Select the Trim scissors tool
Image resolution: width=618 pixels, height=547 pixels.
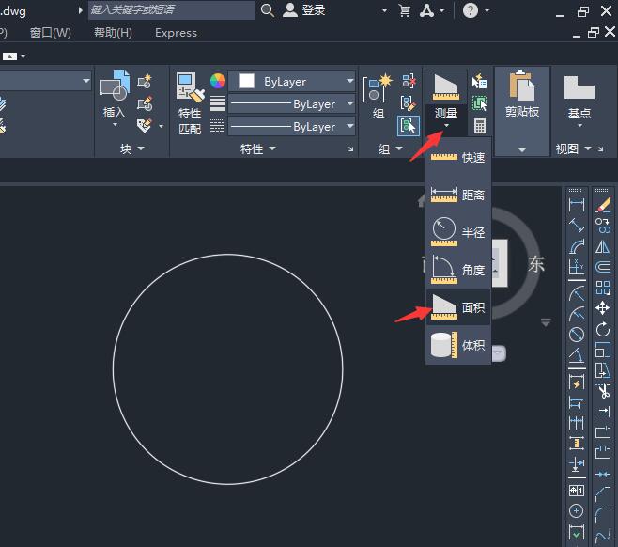(603, 391)
